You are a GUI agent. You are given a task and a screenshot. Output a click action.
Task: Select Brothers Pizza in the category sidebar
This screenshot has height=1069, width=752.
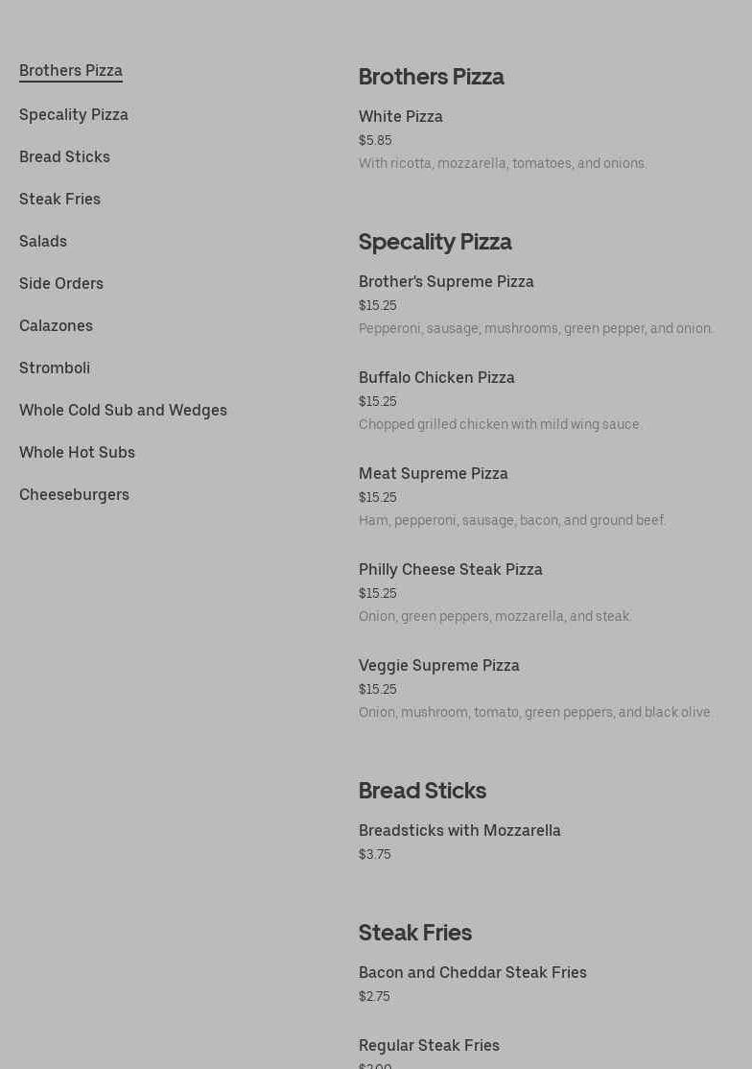(x=71, y=71)
